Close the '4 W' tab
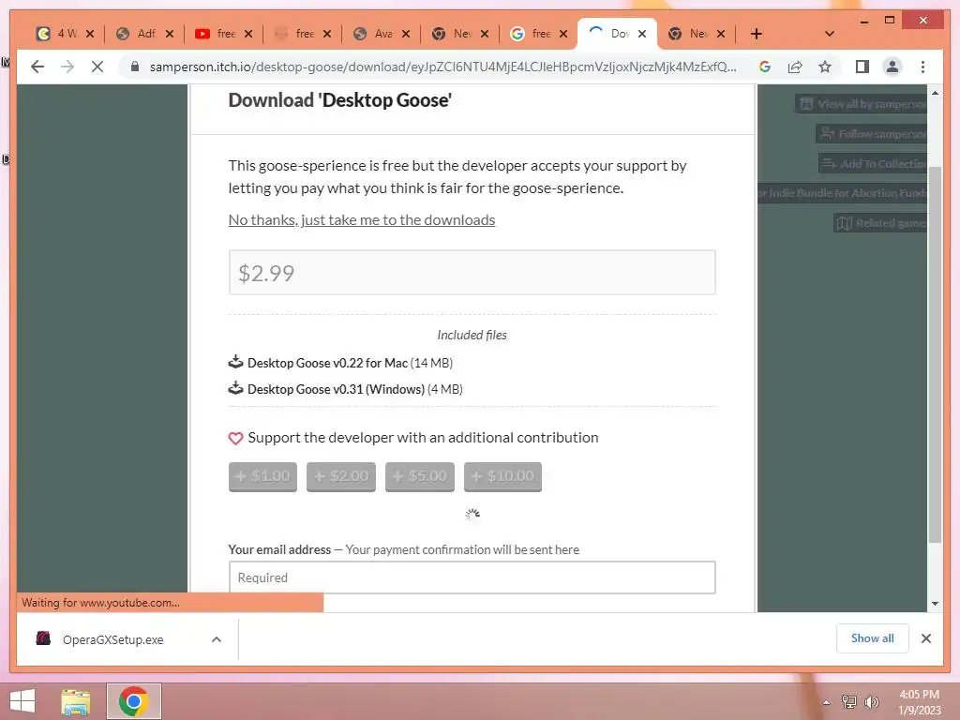 90,34
